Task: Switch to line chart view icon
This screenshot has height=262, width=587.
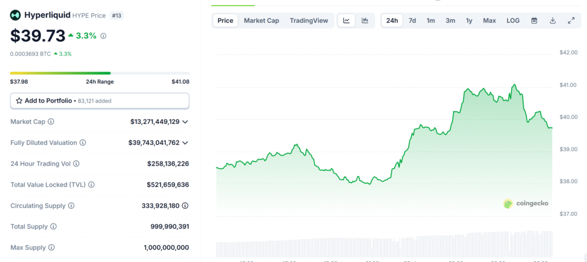Action: (x=346, y=21)
